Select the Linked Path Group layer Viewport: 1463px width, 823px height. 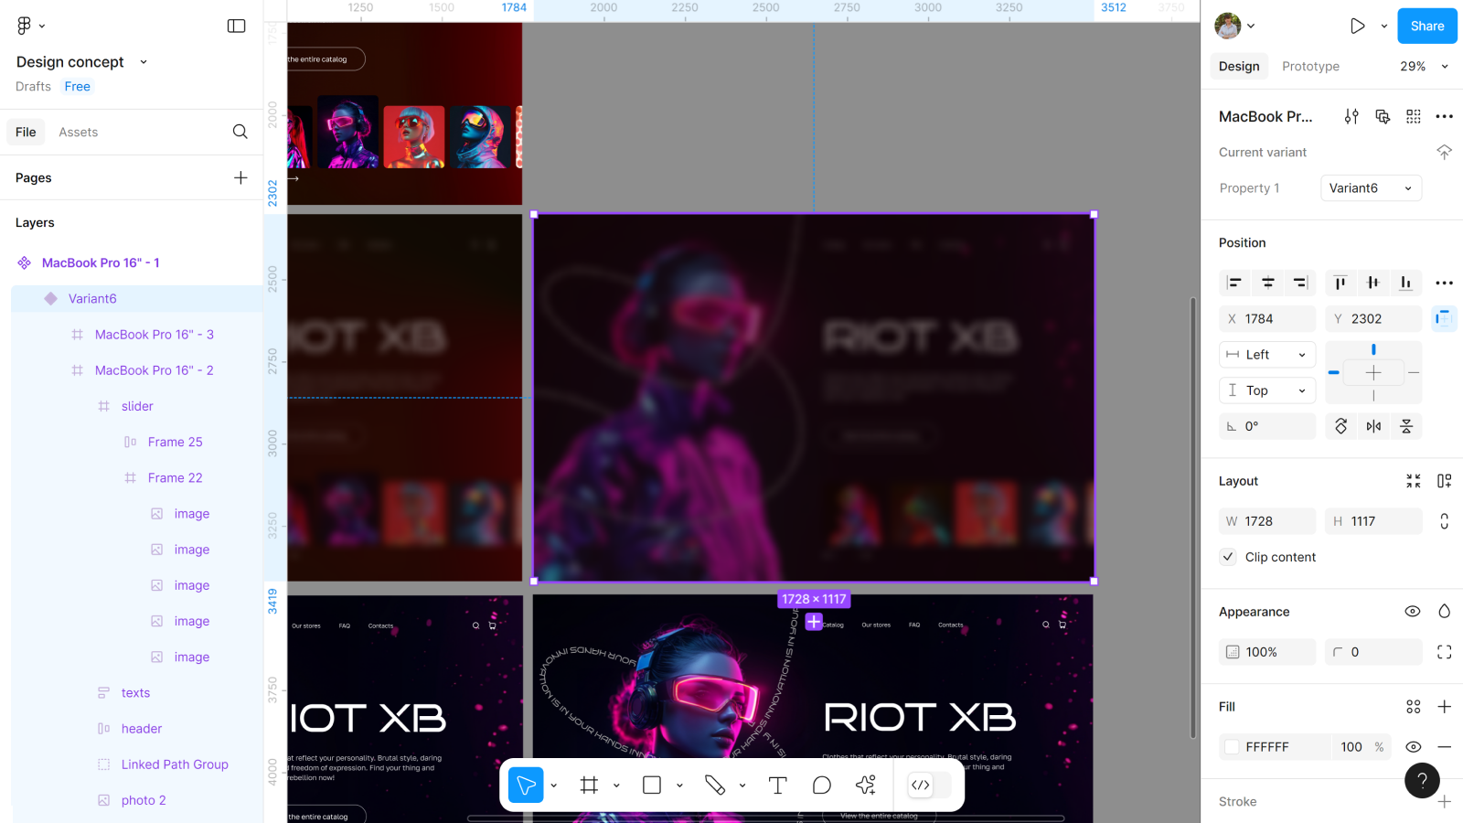175,764
